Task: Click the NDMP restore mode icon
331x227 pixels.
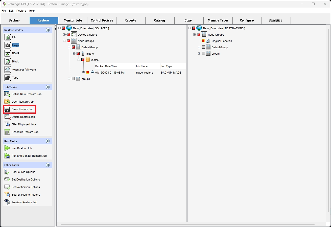Action: click(7, 53)
